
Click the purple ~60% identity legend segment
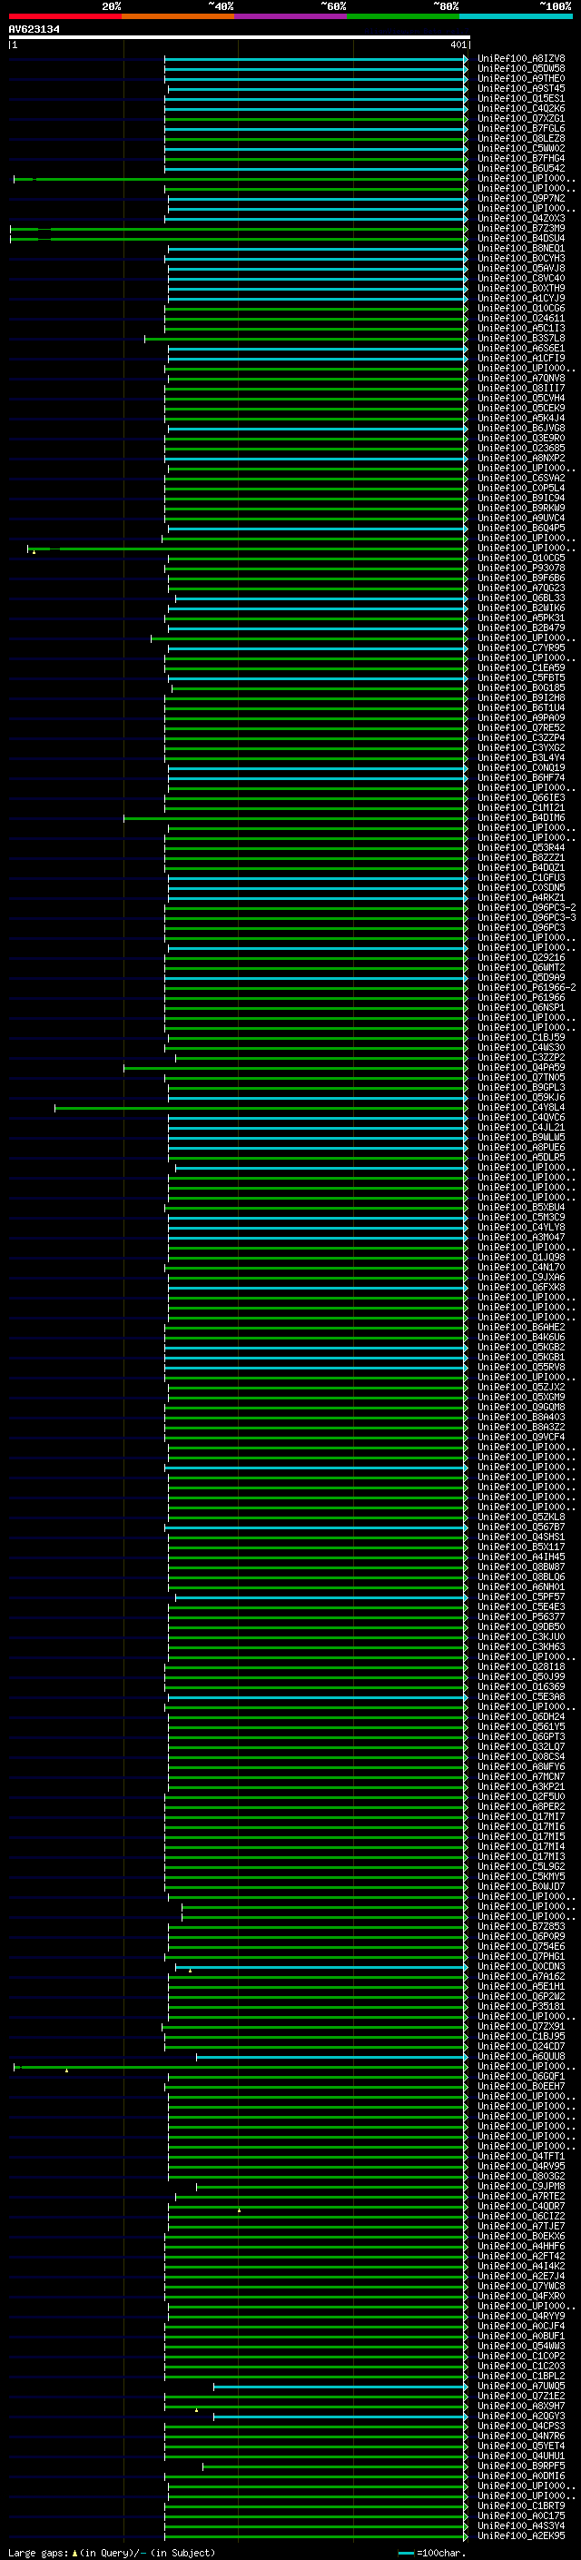(x=291, y=16)
